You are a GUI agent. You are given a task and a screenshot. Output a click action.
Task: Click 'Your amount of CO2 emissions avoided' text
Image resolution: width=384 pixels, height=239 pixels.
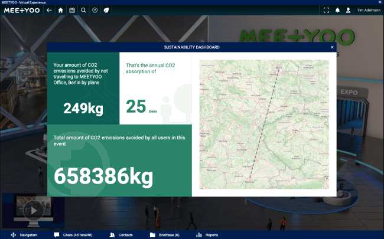tap(80, 74)
